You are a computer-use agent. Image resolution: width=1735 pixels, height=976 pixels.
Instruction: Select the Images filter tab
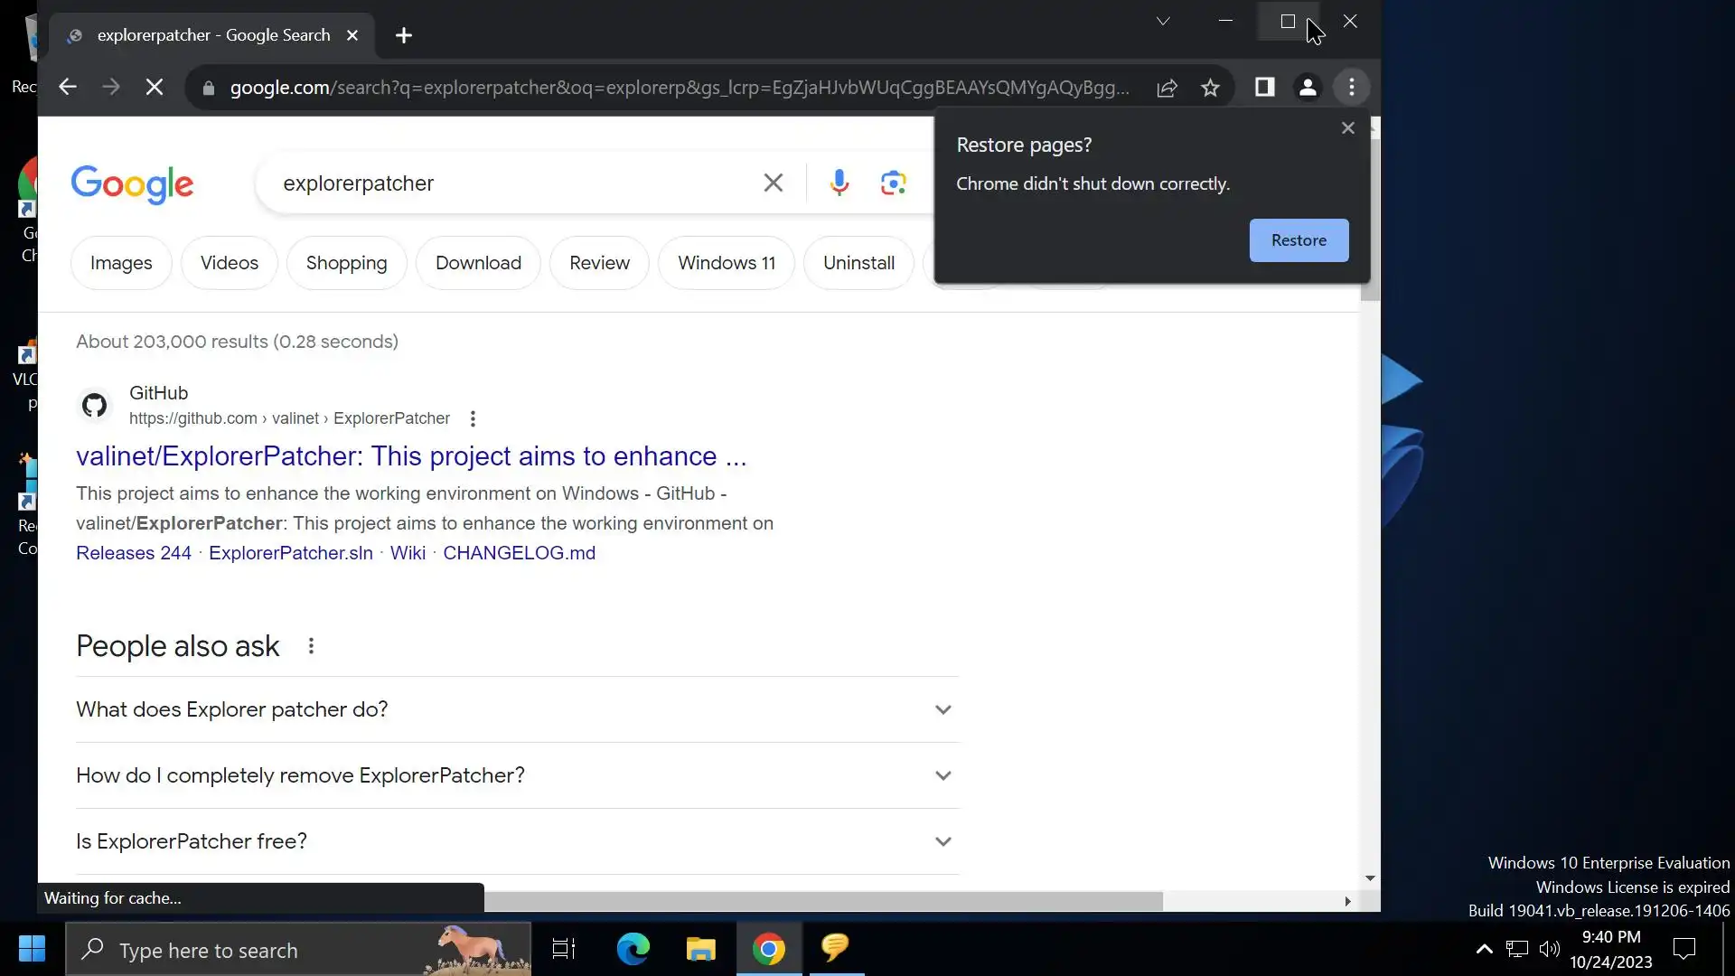click(121, 263)
